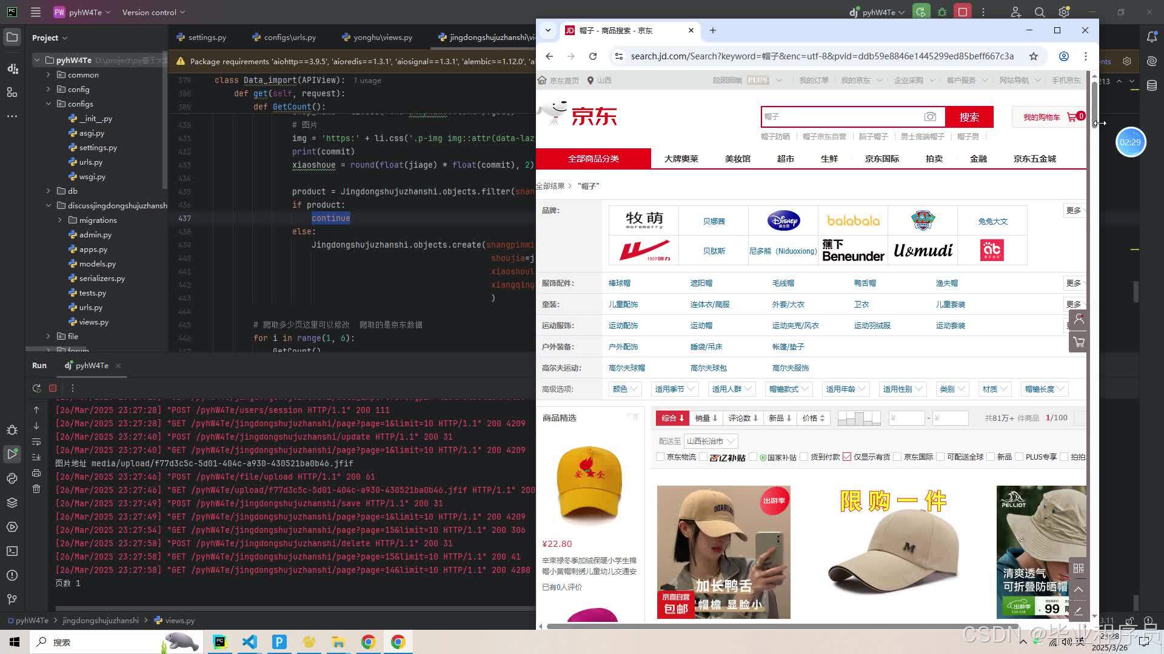
Task: Check 京东国际 filter checkbox
Action: tap(897, 457)
